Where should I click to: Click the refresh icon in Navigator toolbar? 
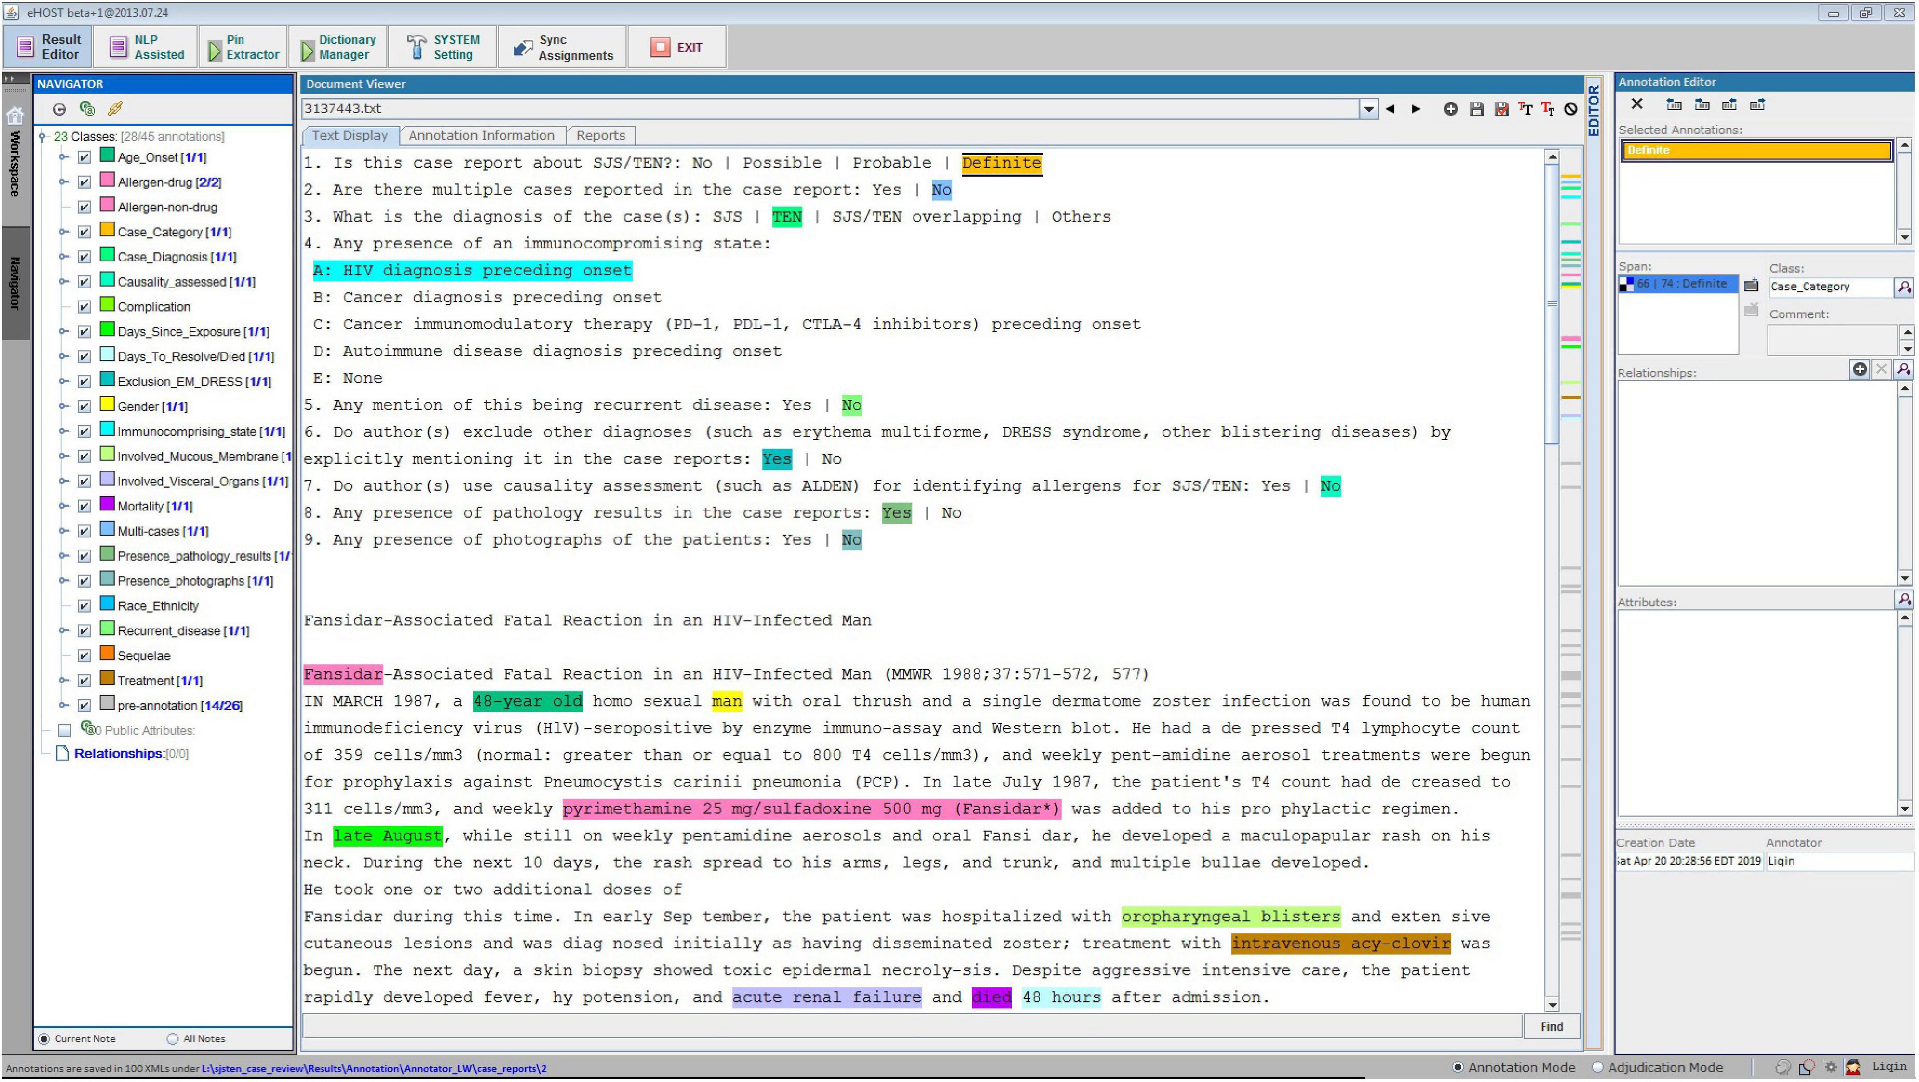click(x=59, y=109)
